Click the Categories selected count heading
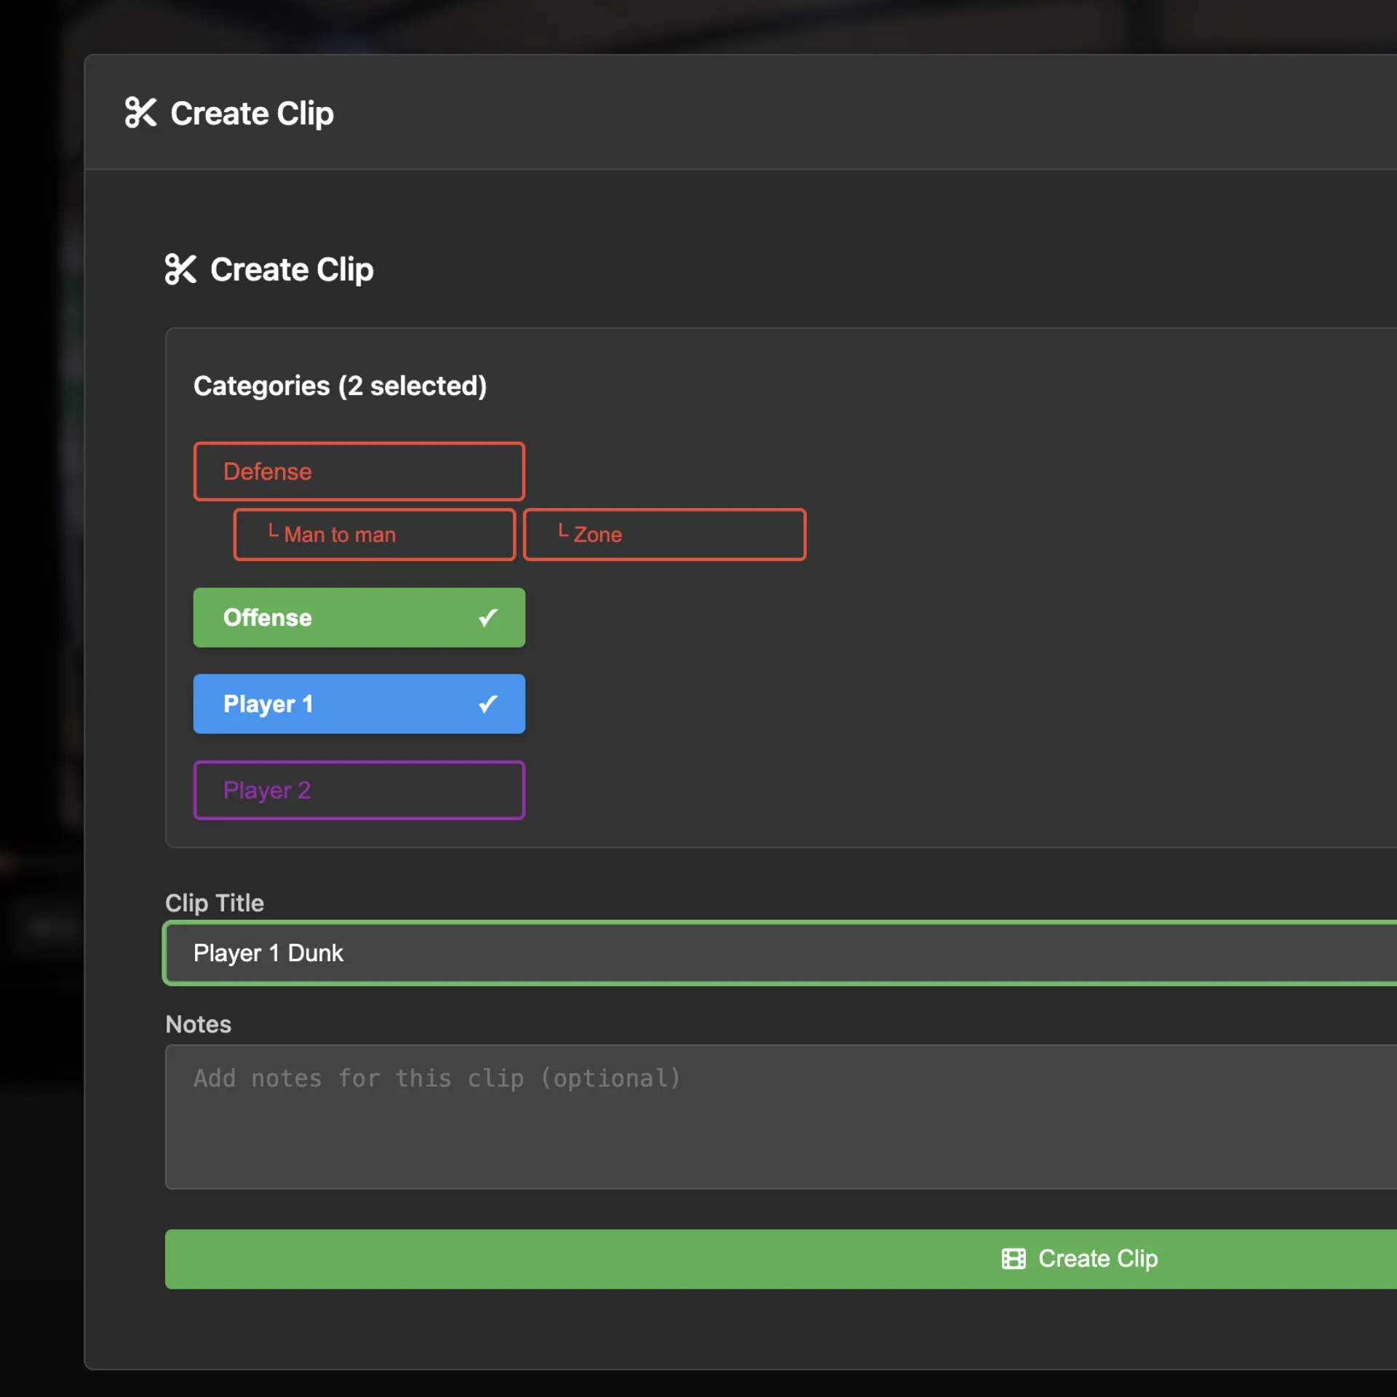Viewport: 1397px width, 1397px height. [341, 386]
